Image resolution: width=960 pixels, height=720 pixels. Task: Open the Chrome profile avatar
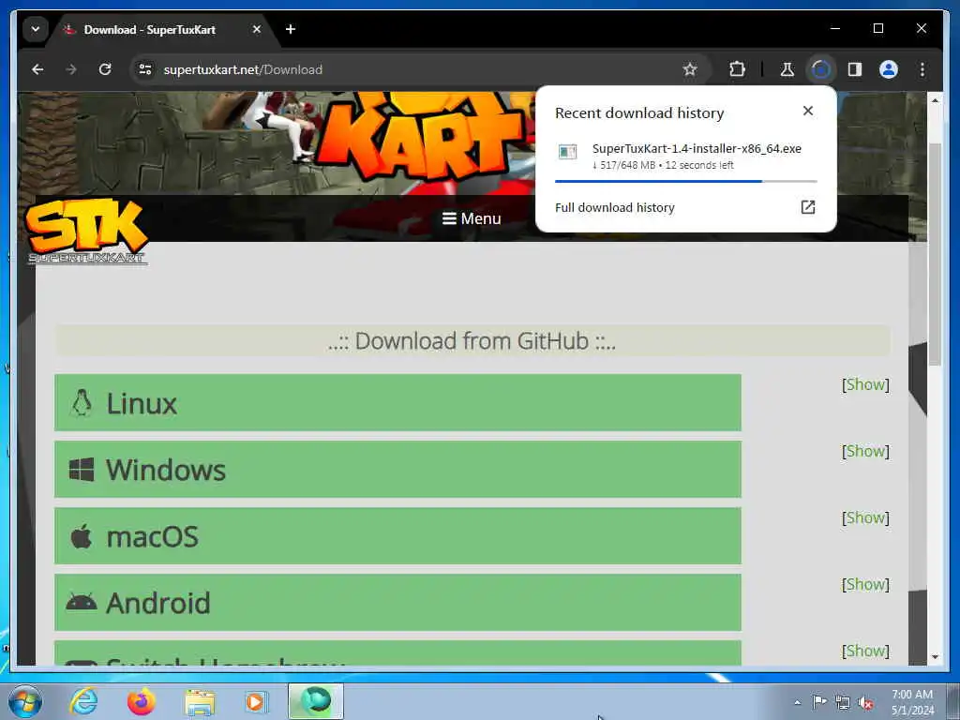(889, 69)
